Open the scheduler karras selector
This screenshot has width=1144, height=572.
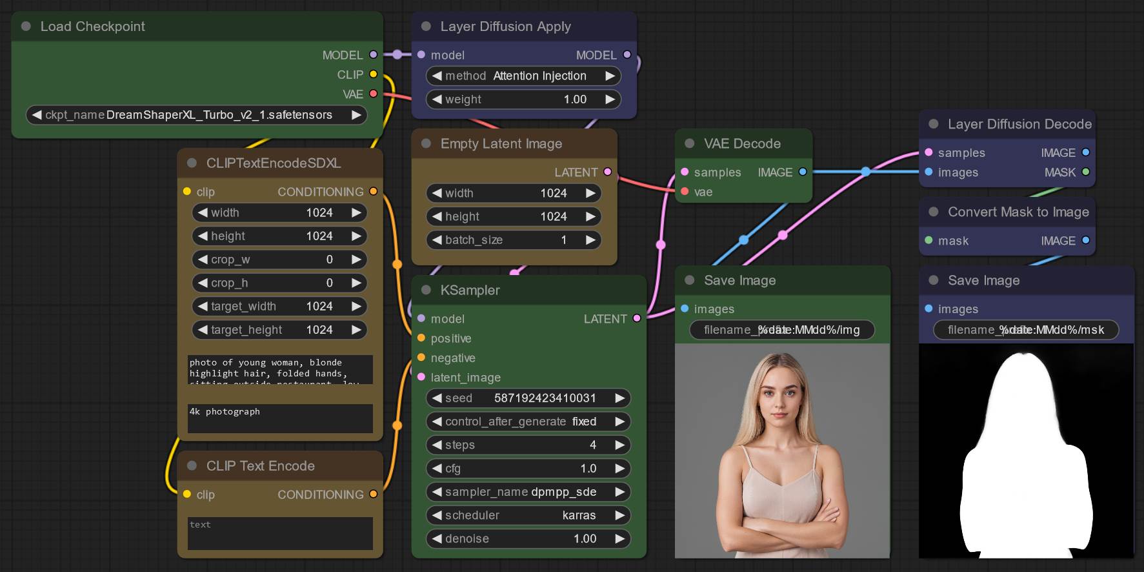click(528, 515)
